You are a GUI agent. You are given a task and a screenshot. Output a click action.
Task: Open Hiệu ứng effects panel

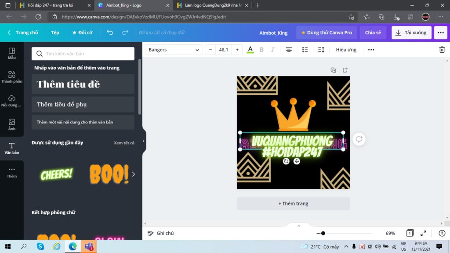click(346, 50)
